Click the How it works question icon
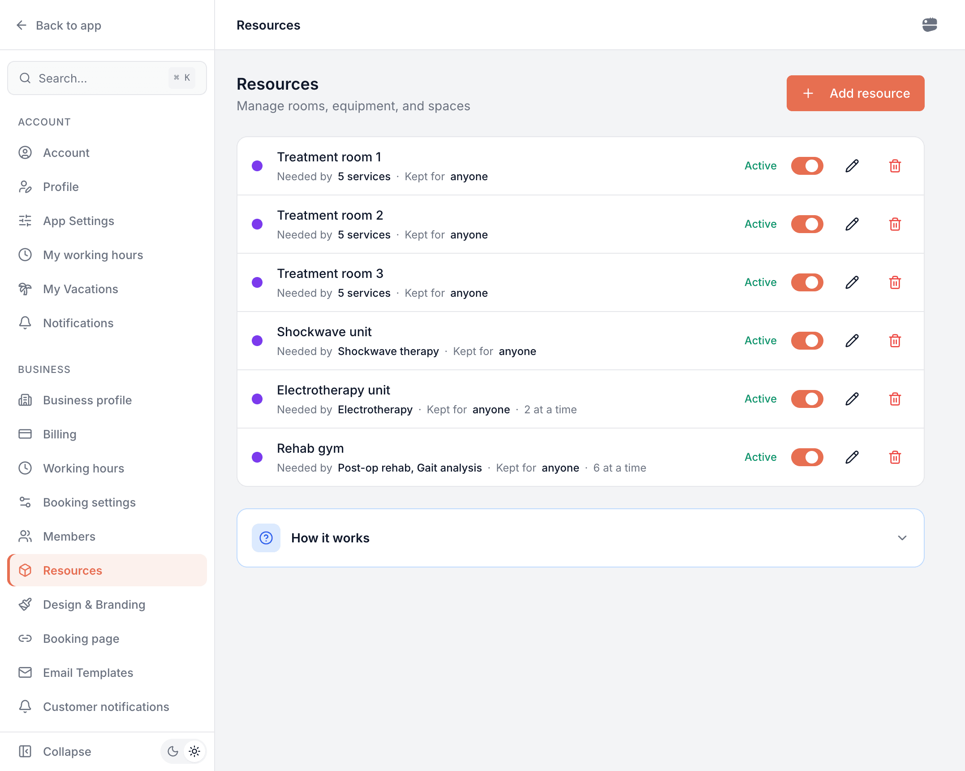965x771 pixels. pos(266,538)
